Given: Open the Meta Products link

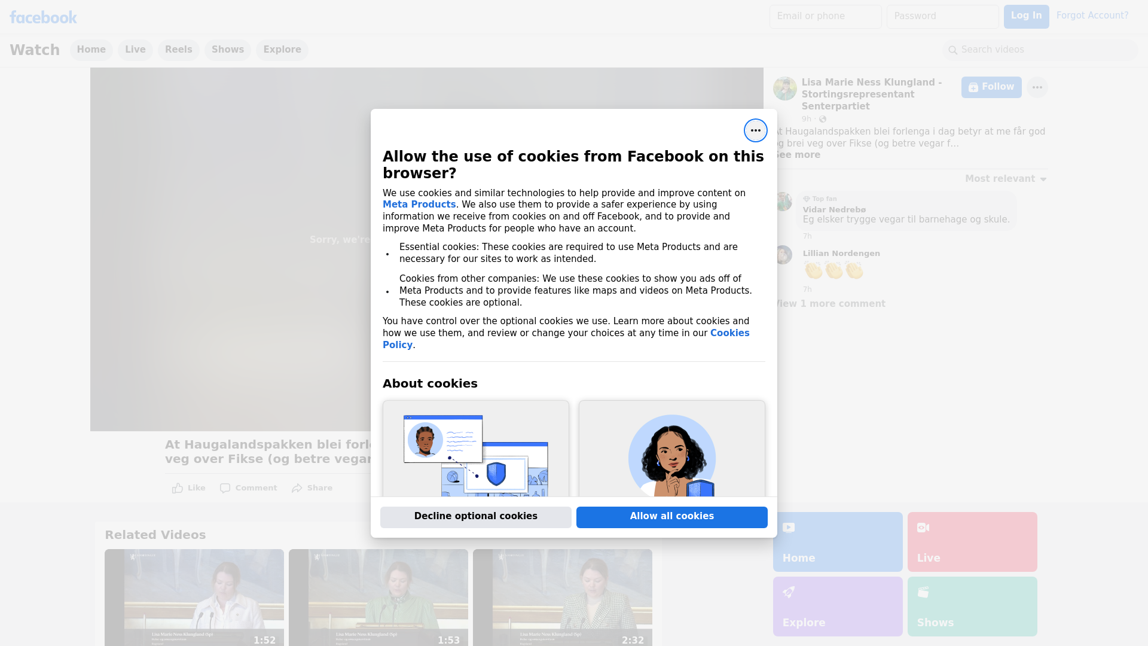Looking at the screenshot, I should click(419, 205).
